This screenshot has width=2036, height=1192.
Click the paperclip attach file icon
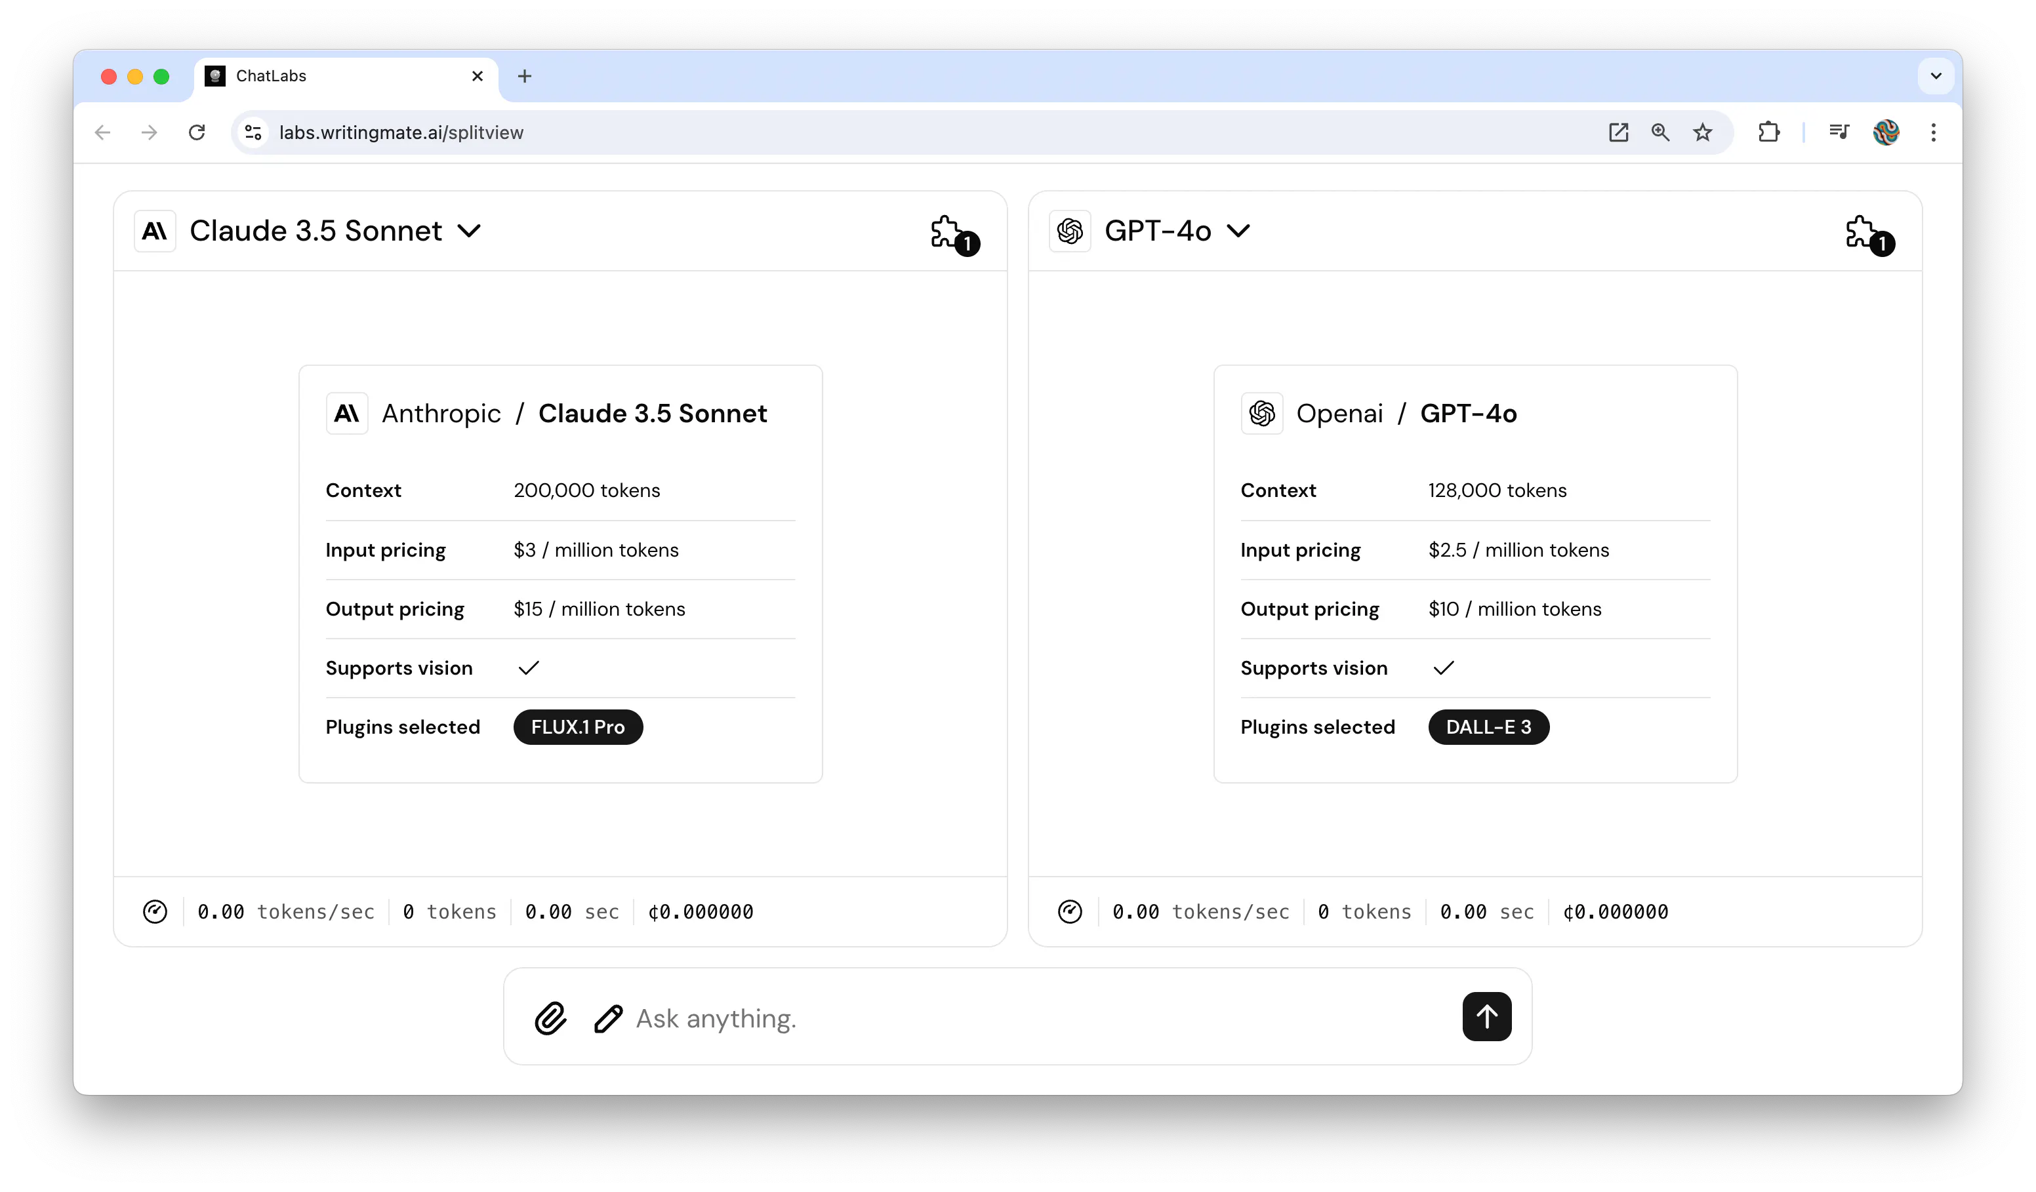click(551, 1018)
